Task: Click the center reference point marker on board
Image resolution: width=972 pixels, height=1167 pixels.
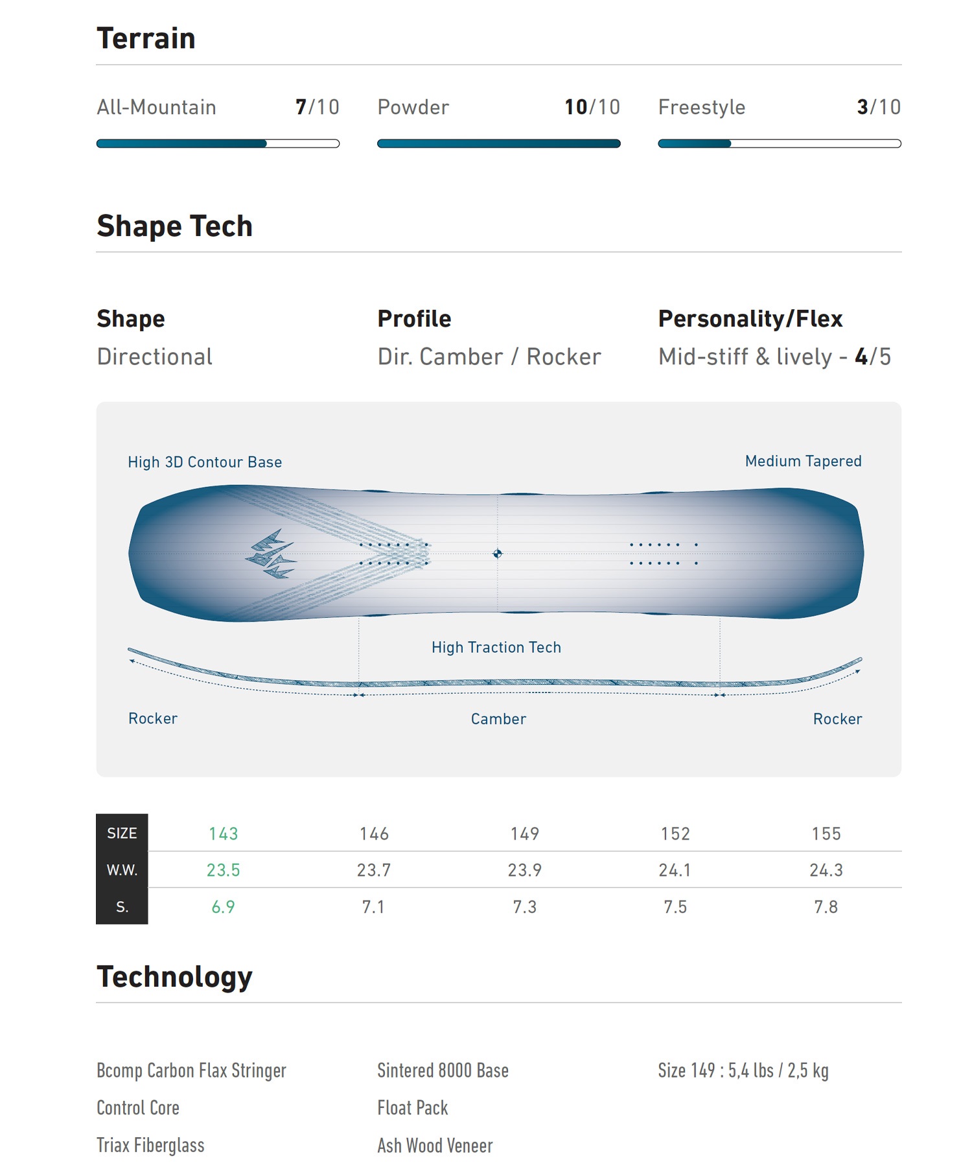Action: pos(497,554)
